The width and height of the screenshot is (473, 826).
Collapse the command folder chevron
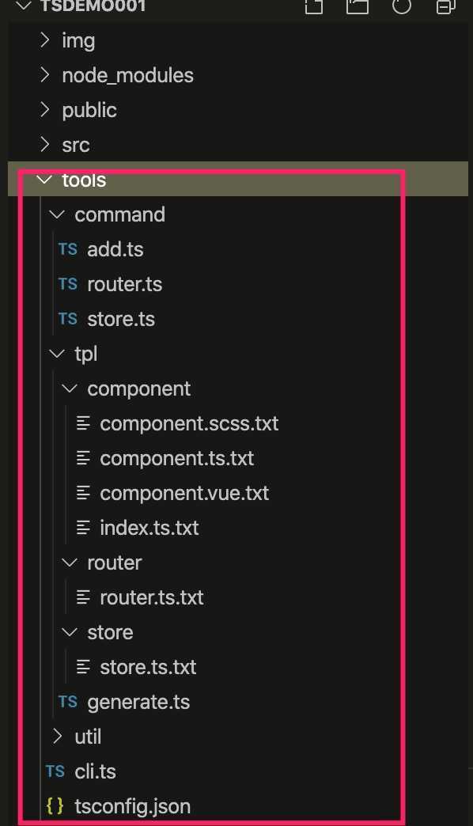click(x=57, y=214)
